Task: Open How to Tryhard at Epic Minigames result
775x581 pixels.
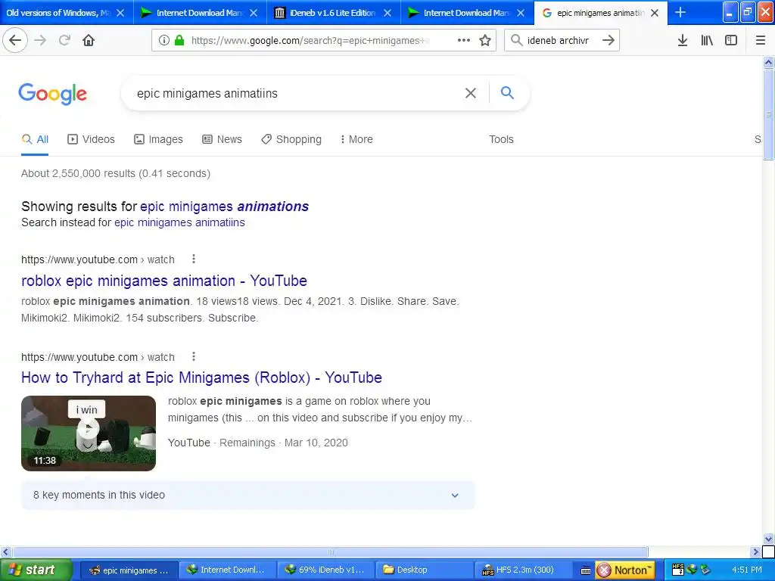Action: click(x=201, y=377)
